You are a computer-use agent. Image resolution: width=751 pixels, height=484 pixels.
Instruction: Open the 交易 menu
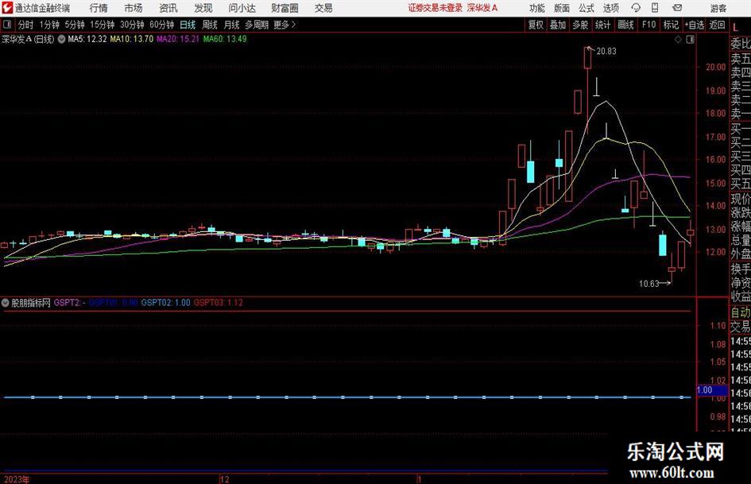click(x=323, y=8)
